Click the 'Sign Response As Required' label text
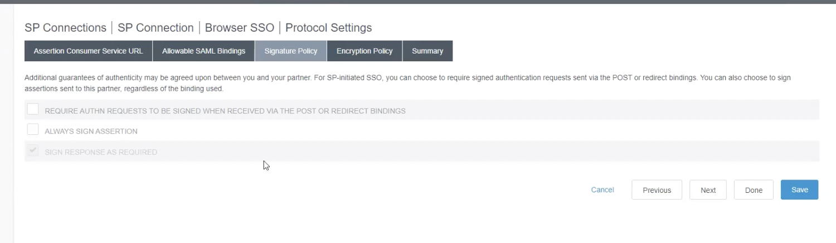This screenshot has height=243, width=836. 101,152
